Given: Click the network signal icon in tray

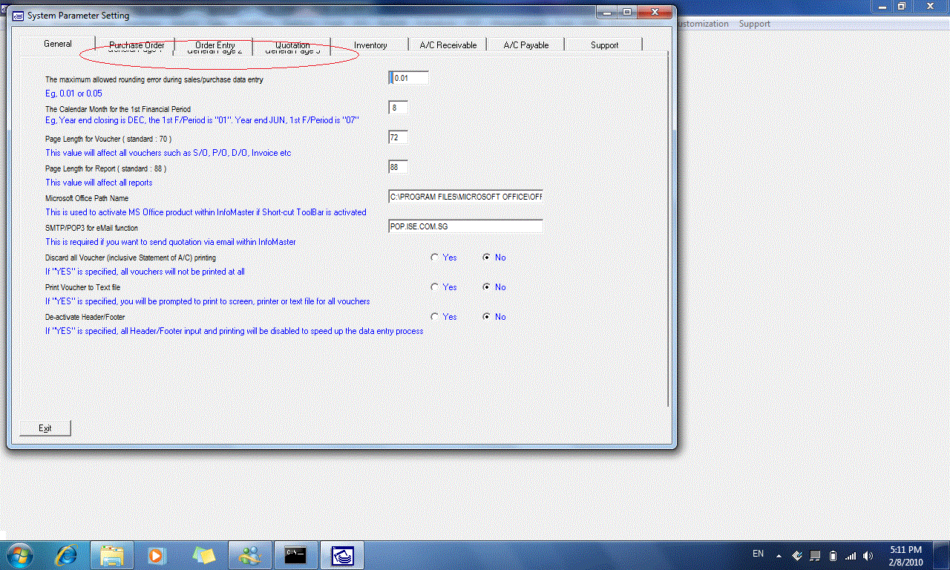Looking at the screenshot, I should click(851, 554).
